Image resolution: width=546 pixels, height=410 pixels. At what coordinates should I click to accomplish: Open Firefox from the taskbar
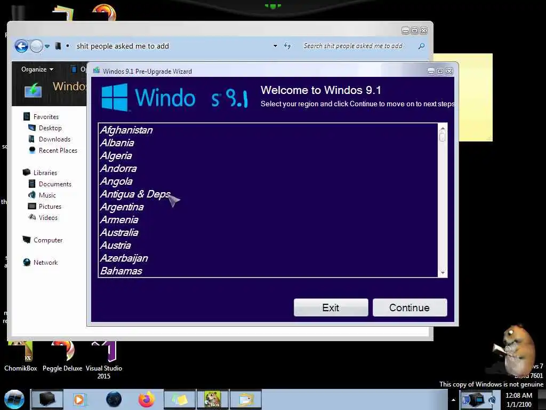pos(146,399)
